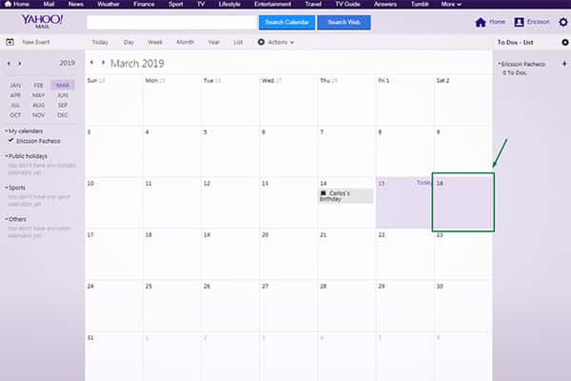Click the Ericsson account name
The image size is (571, 381).
coord(539,22)
